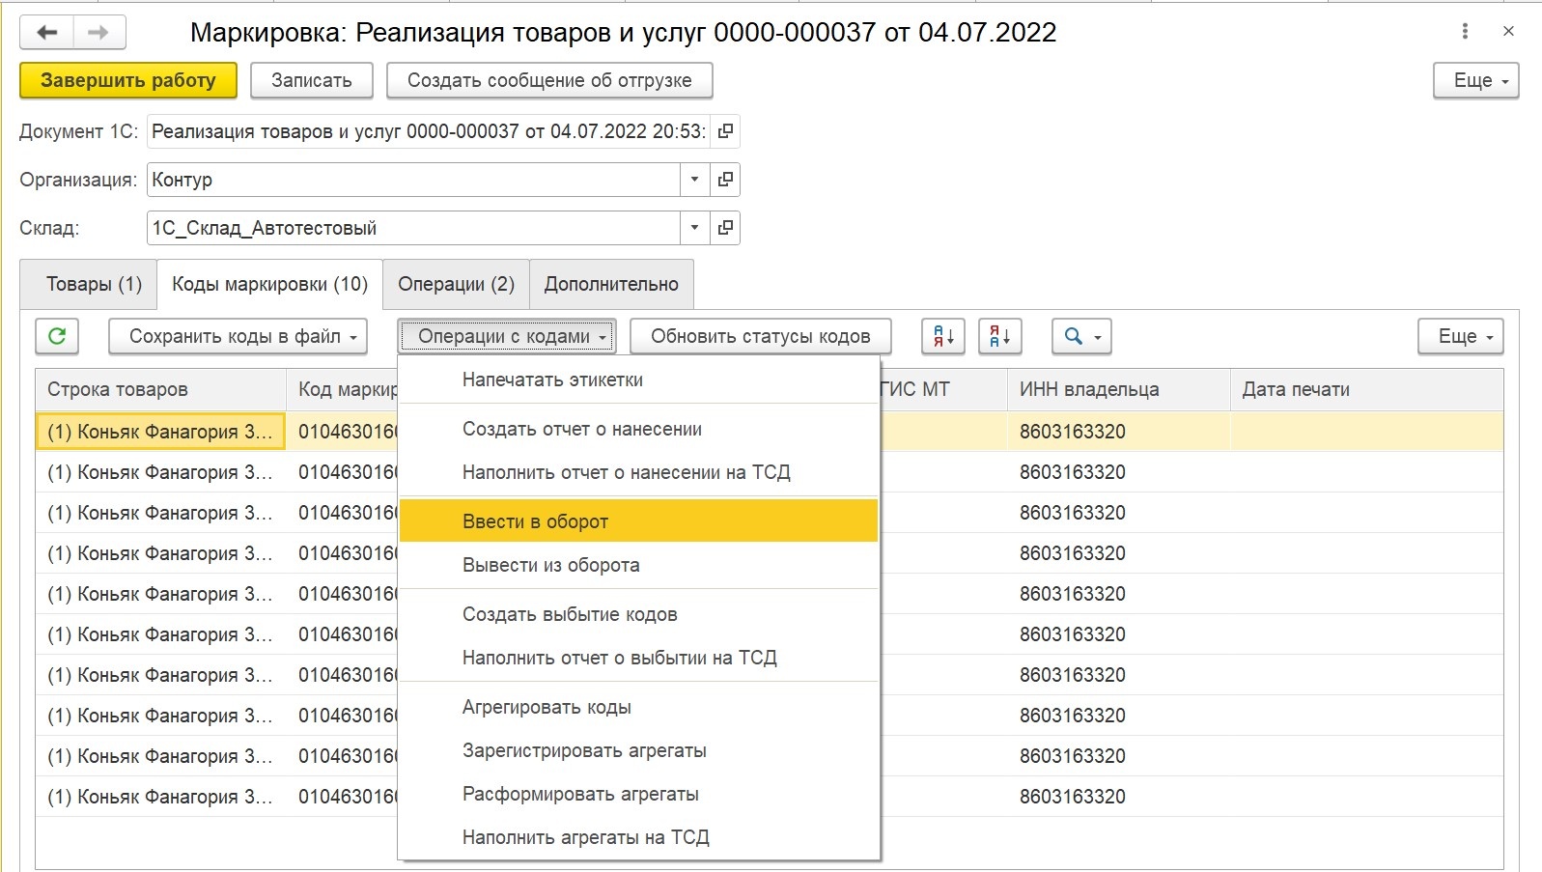Open the Операции (2) tab
The image size is (1542, 872).
coord(456,284)
